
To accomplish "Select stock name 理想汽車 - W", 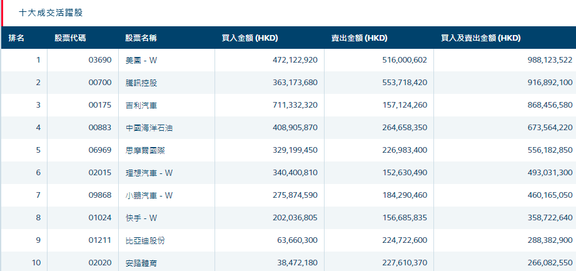I will click(149, 173).
